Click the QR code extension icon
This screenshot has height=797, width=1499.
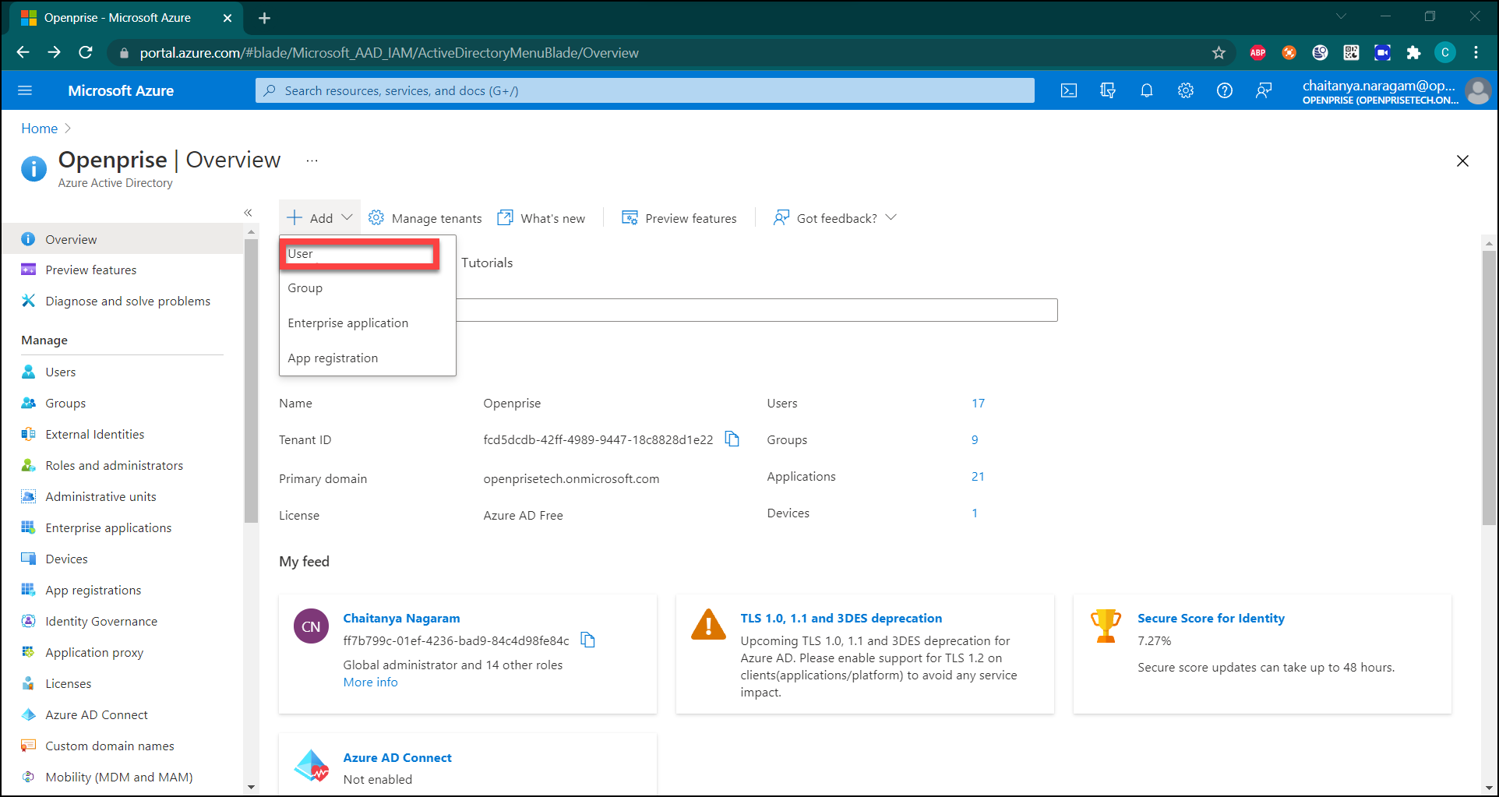(x=1351, y=53)
